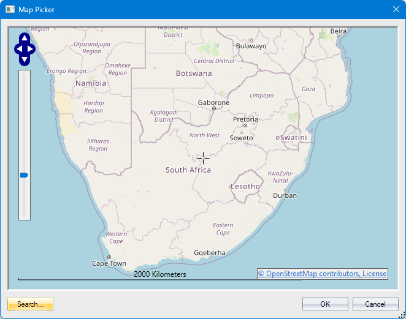
Task: Click the Pretoria city marker
Action: click(244, 126)
